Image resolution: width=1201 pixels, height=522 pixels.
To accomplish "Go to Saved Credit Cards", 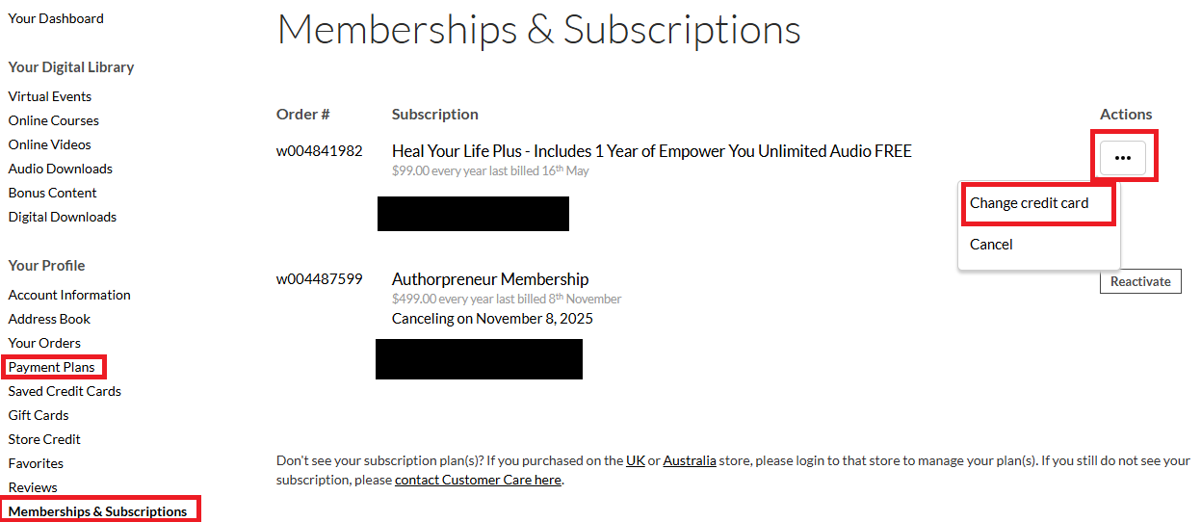I will (65, 391).
